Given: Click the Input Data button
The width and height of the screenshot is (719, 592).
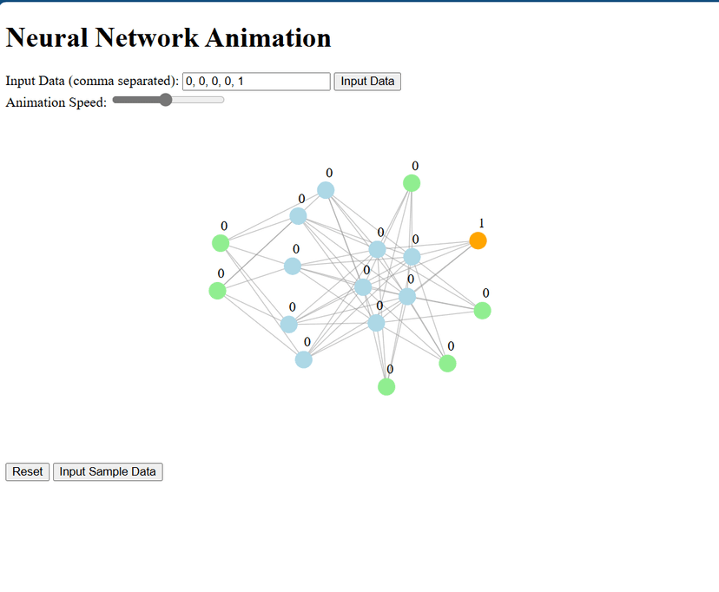Looking at the screenshot, I should coord(367,82).
